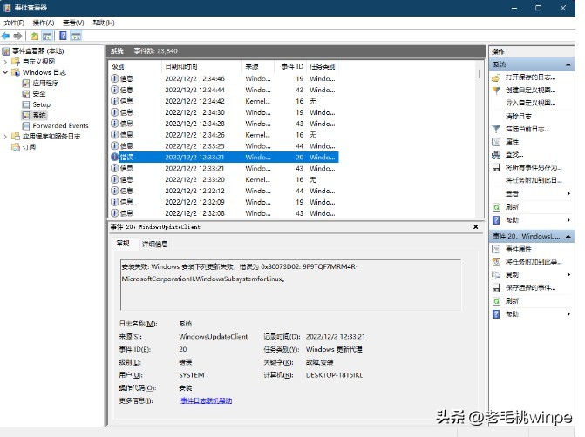Select the event row at 12:32:12
Screen dimensions: 585x437
(224, 191)
